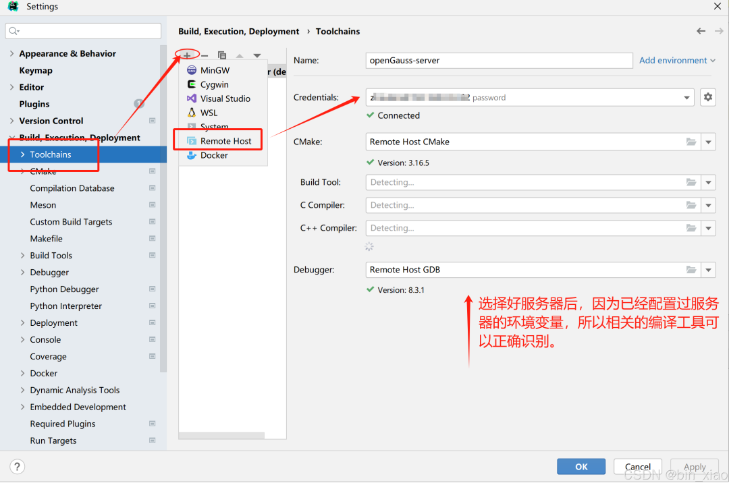Copy the selected toolchain
This screenshot has width=729, height=487.
tap(222, 55)
